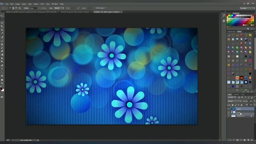The height and width of the screenshot is (144, 256).
Task: Select the Eyedropper tool
Action: click(2, 33)
